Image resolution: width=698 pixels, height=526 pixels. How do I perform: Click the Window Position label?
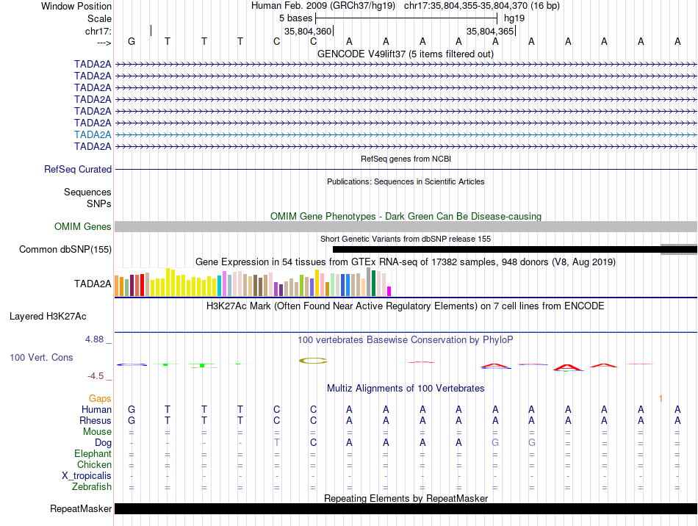point(76,6)
